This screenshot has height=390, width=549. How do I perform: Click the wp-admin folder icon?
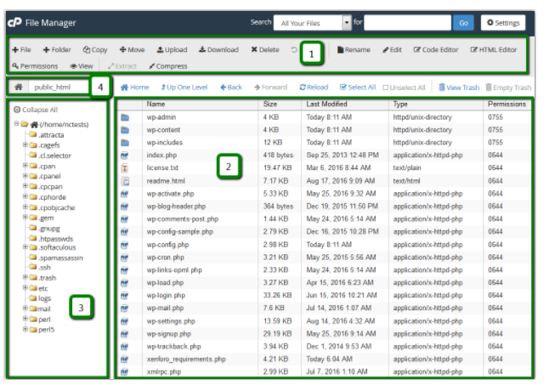tap(125, 117)
